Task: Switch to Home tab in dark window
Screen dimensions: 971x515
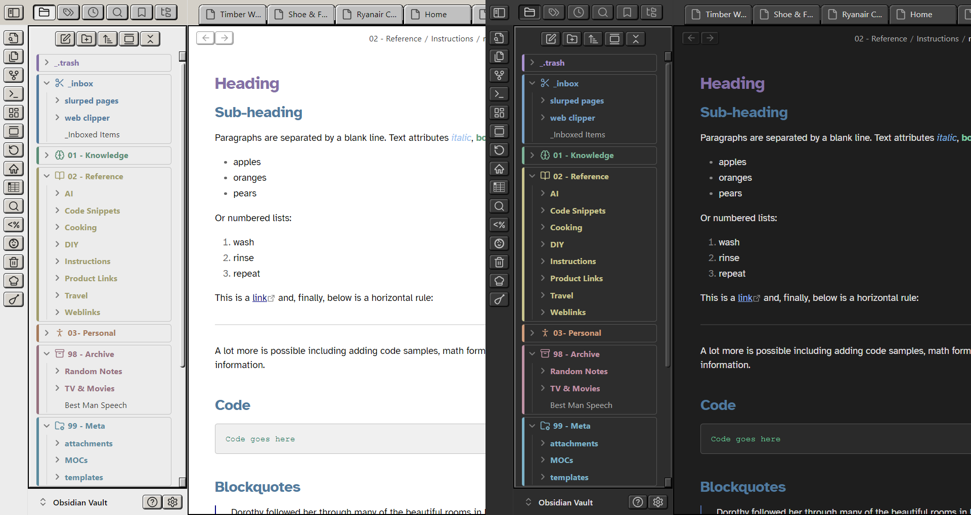Action: click(923, 14)
